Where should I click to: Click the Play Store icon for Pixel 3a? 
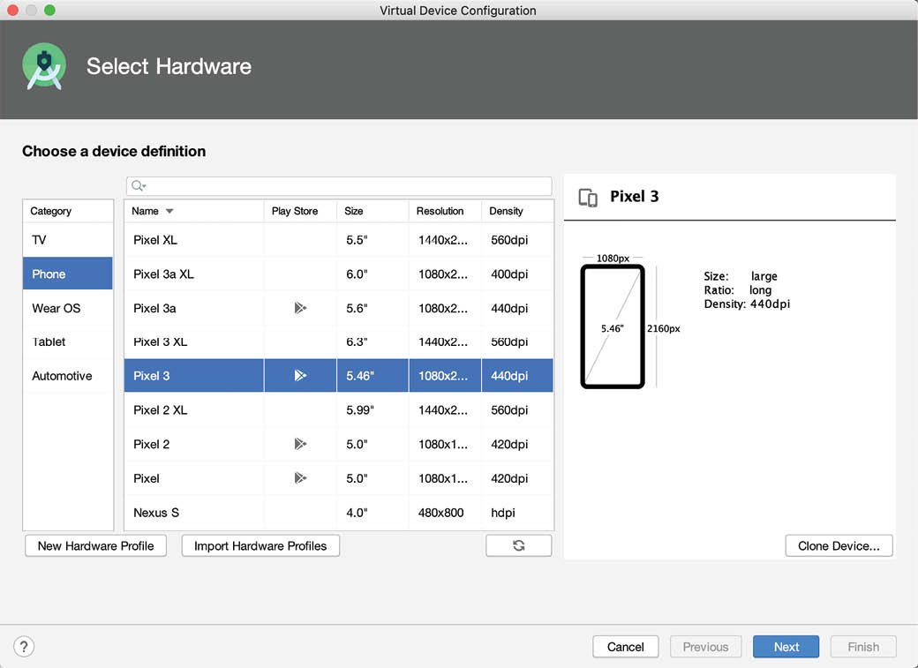coord(300,308)
